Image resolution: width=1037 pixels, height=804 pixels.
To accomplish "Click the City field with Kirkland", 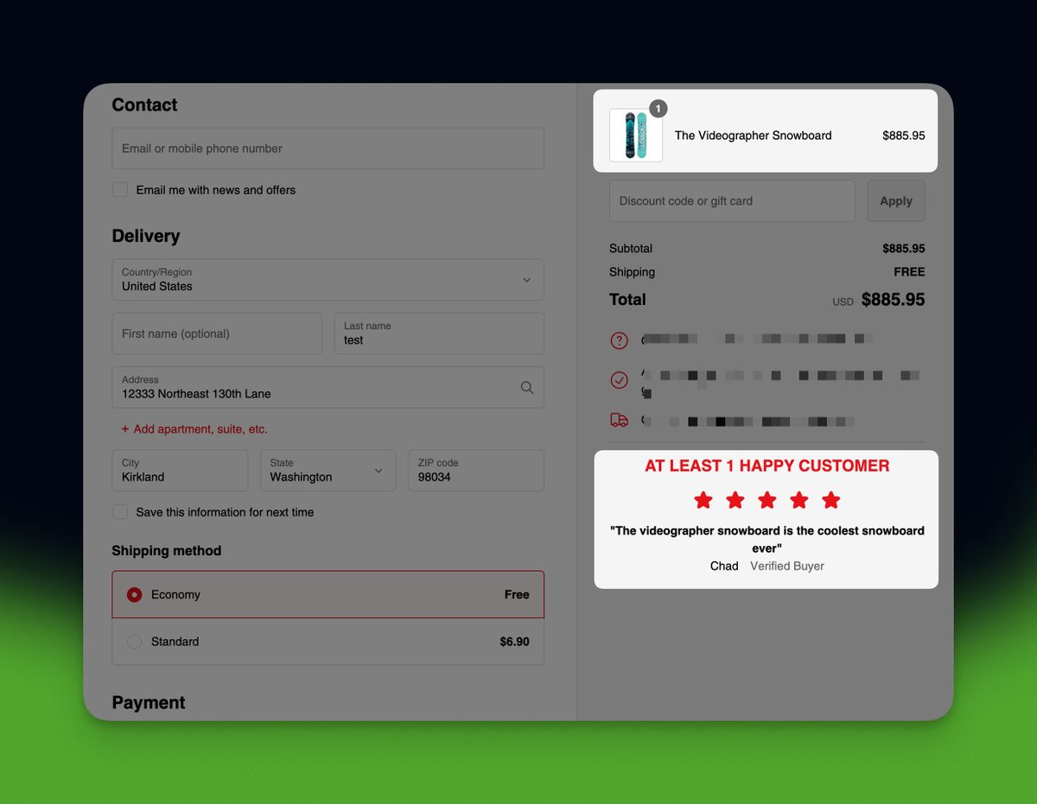I will coord(180,471).
